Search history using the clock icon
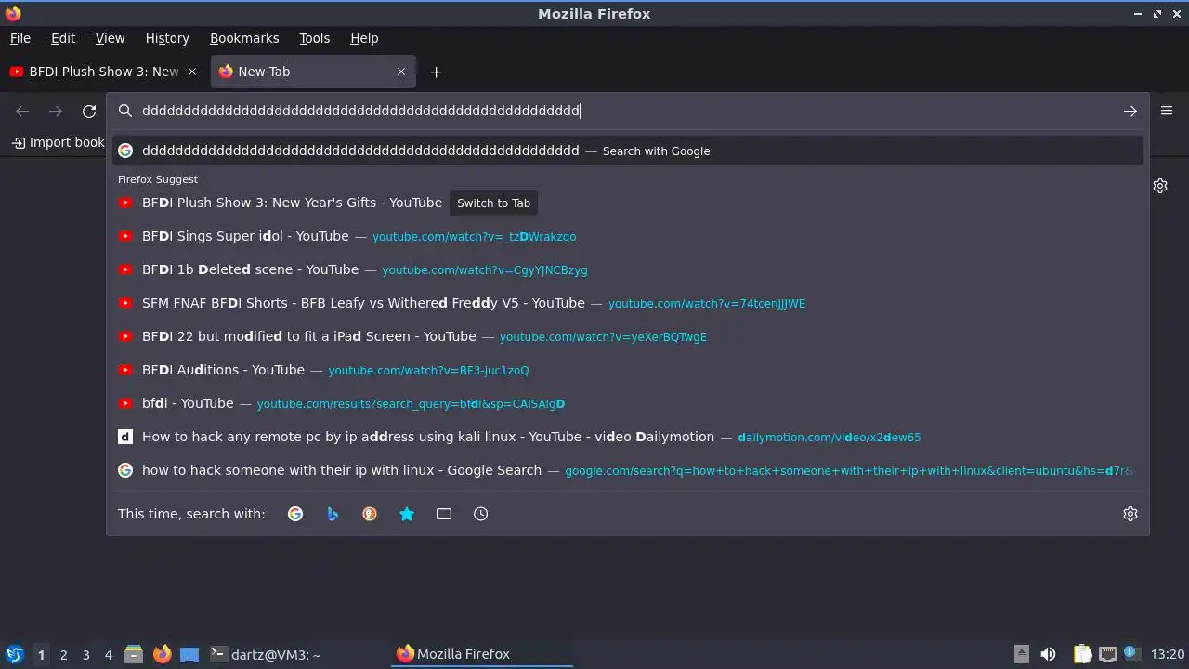 (481, 514)
